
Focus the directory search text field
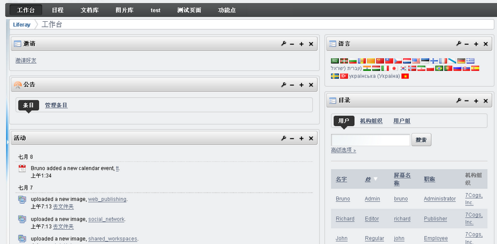pos(371,140)
